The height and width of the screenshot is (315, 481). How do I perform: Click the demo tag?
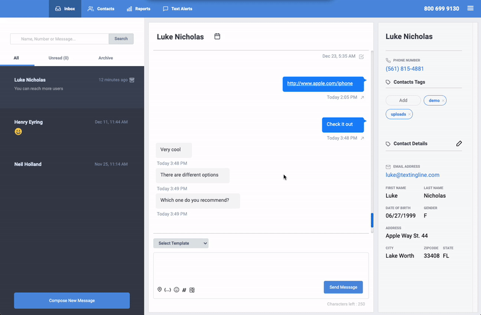pos(435,100)
